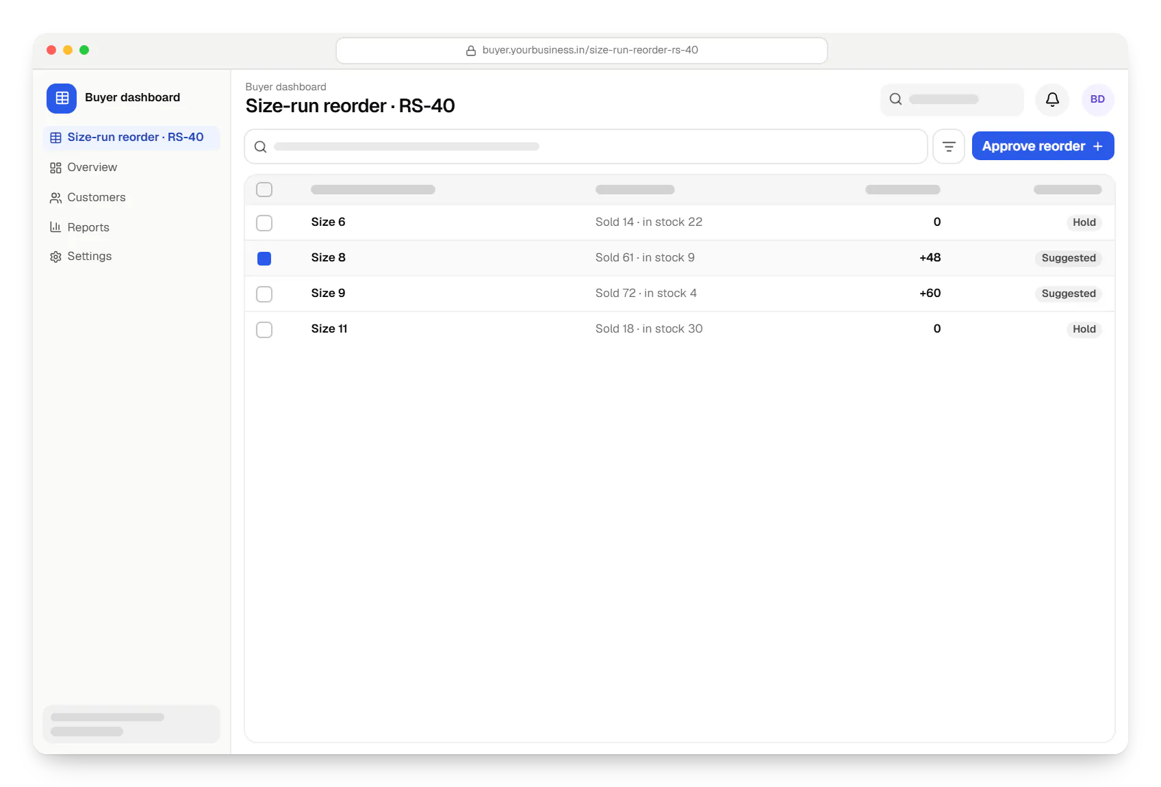Click the magnifier icon in the table search

coord(260,146)
